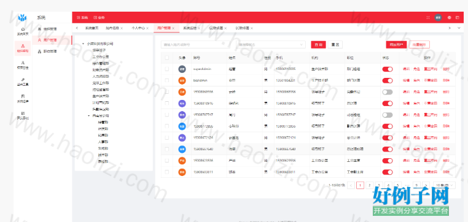
Task: Click the superAdmin account text
Action: click(x=202, y=69)
